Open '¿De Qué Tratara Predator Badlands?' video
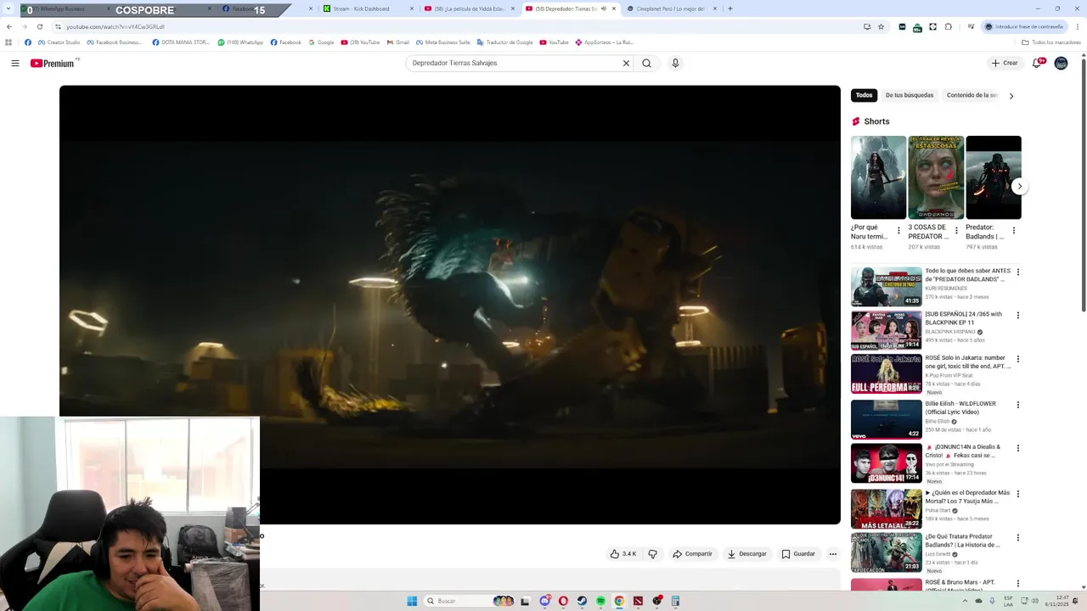Screen dimensions: 1087x611 coord(887,552)
